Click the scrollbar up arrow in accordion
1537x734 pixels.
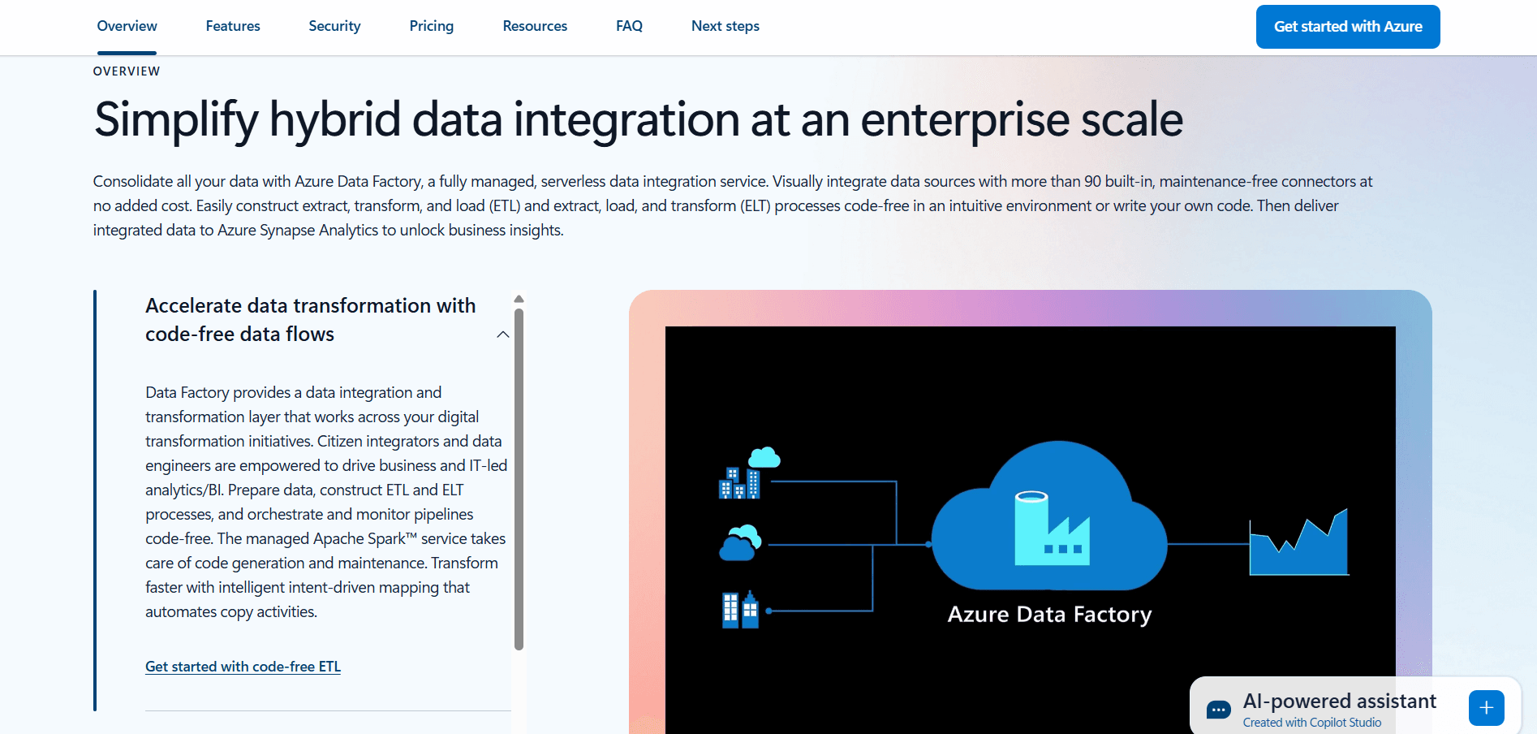coord(519,299)
